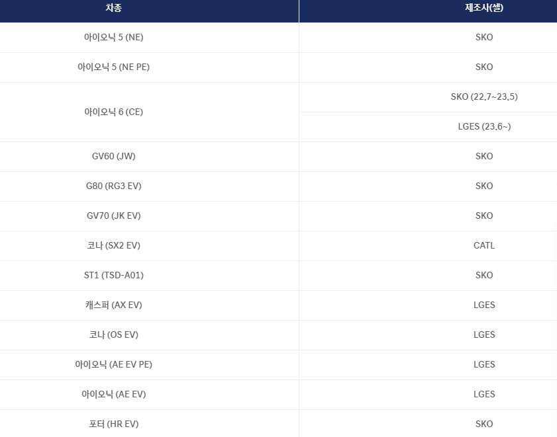Click the 코나 (OS EV) cell
The width and height of the screenshot is (557, 437).
tap(113, 335)
